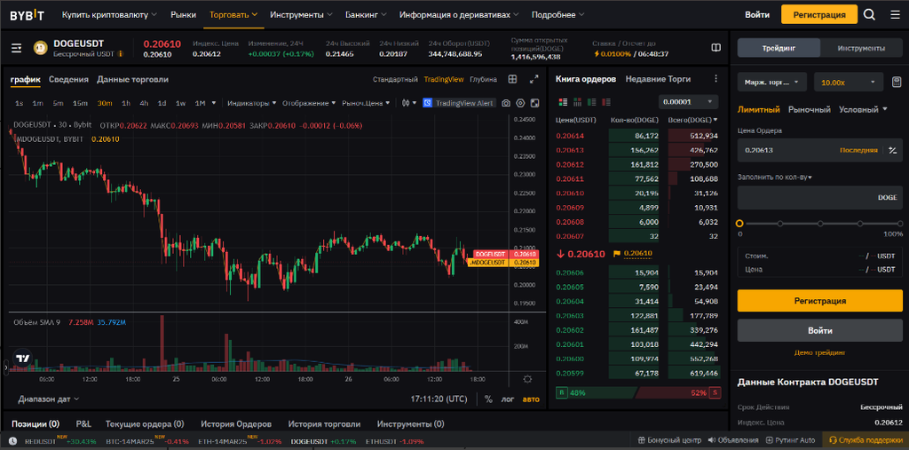Click the grey Log In button in order panel
Image resolution: width=909 pixels, height=450 pixels.
click(x=819, y=330)
